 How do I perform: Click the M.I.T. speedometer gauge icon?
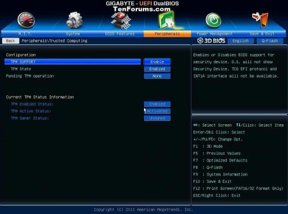(x=26, y=20)
